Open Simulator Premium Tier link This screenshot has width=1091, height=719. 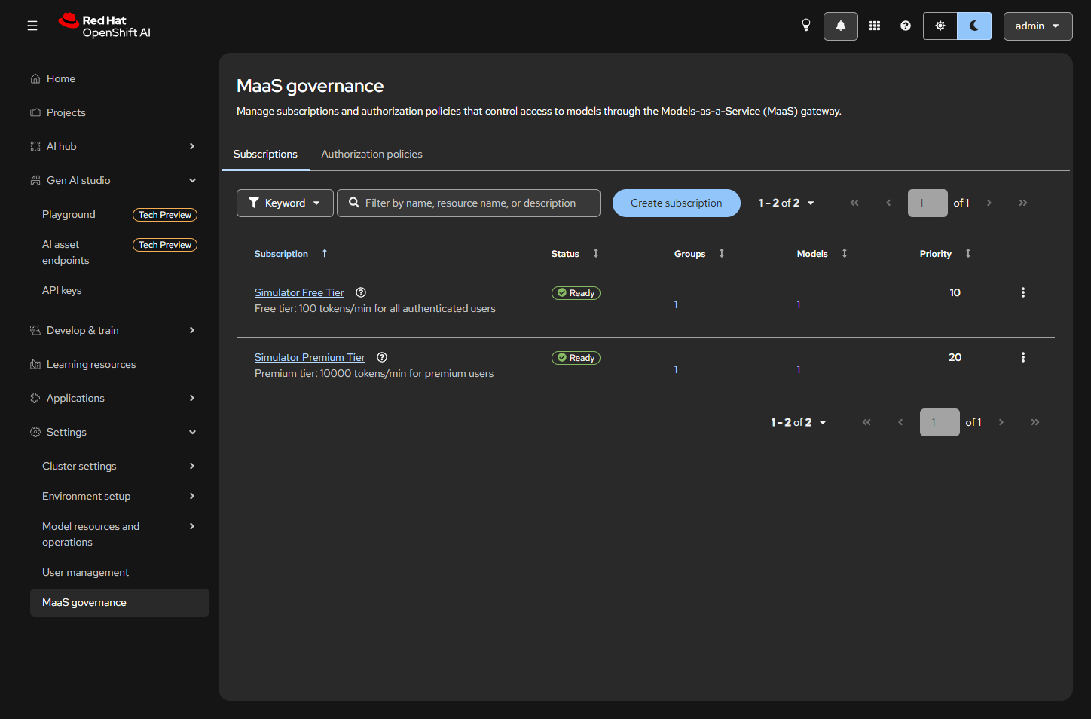(x=310, y=357)
